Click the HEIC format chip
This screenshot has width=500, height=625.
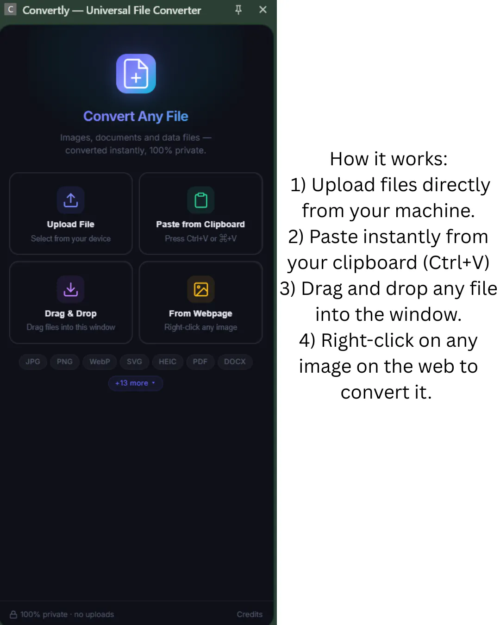168,362
